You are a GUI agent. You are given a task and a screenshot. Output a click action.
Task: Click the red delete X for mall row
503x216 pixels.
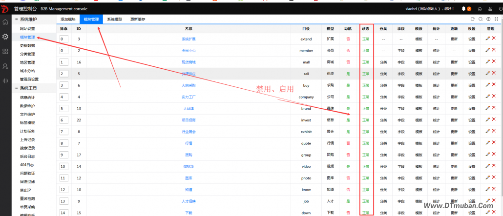point(494,61)
